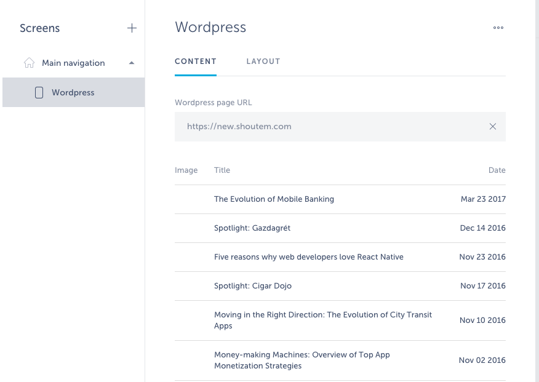539x382 pixels.
Task: Click the date 'Nov 10 2016'
Action: coord(482,320)
